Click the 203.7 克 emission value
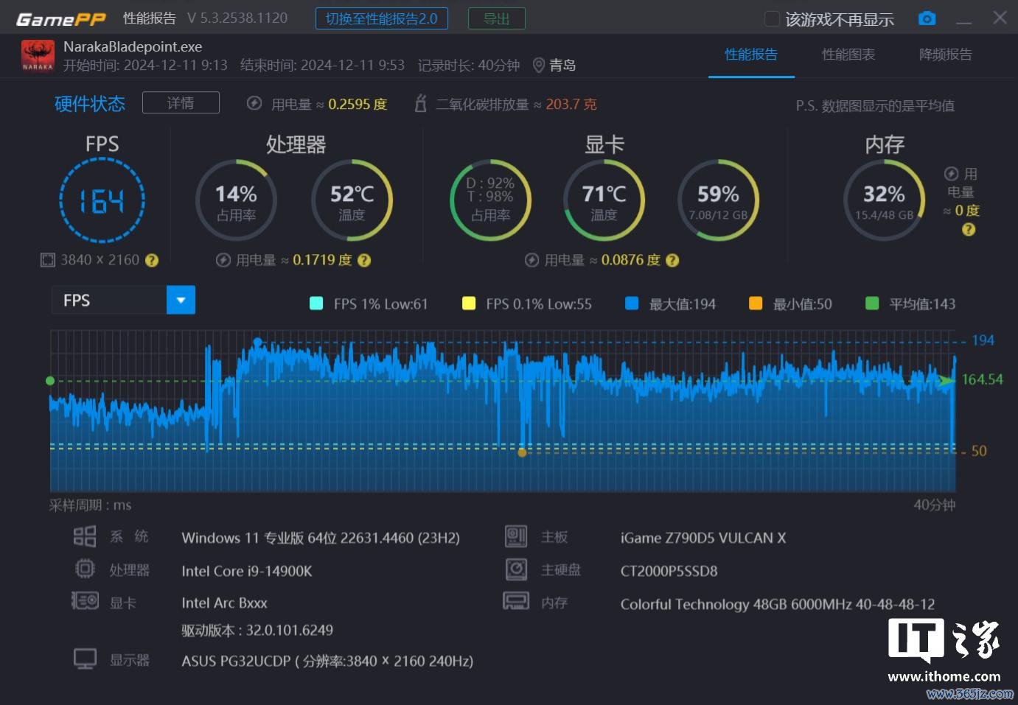 pyautogui.click(x=571, y=104)
